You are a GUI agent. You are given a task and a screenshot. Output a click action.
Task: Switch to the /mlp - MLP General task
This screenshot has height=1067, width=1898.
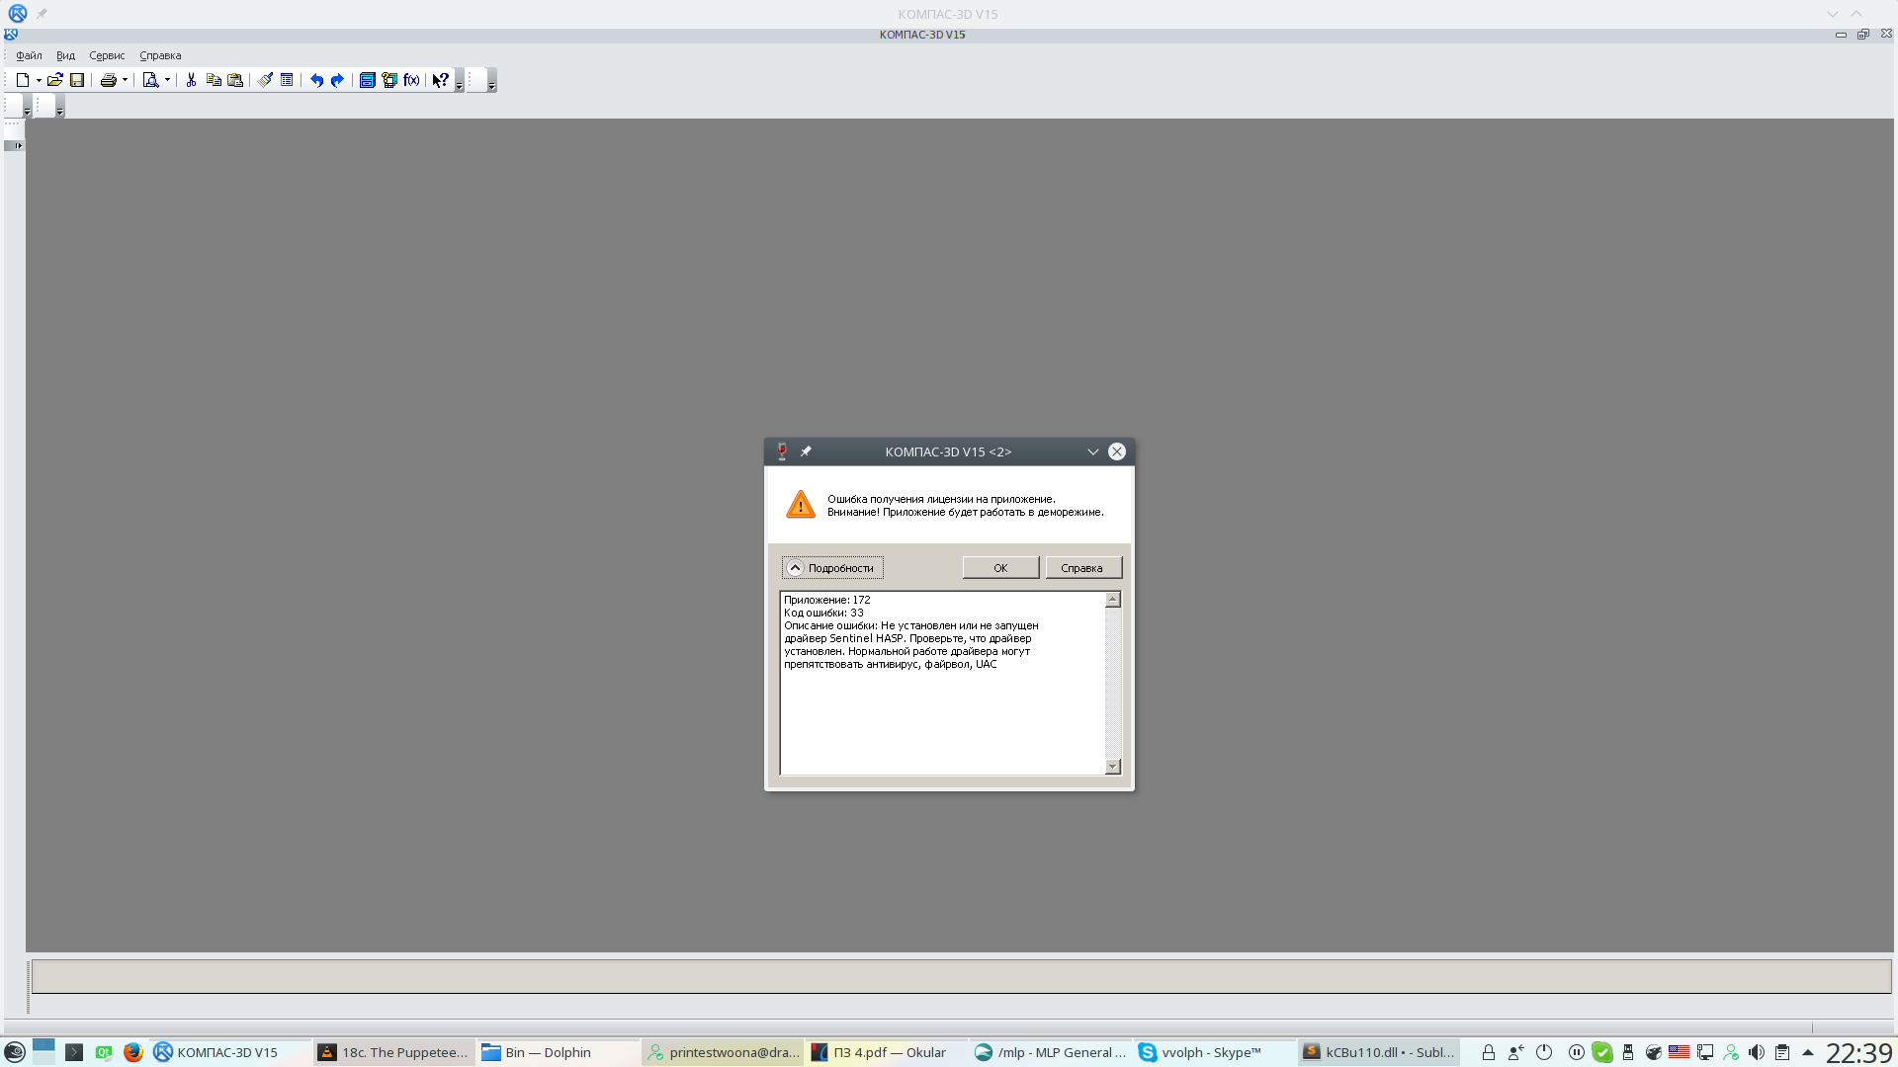click(1051, 1052)
